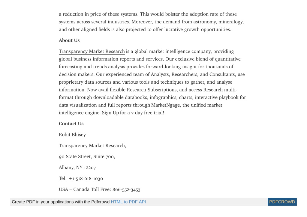The height and width of the screenshot is (217, 307).
Task: Click Transparency Market Research in the contact address
Action: point(92,146)
